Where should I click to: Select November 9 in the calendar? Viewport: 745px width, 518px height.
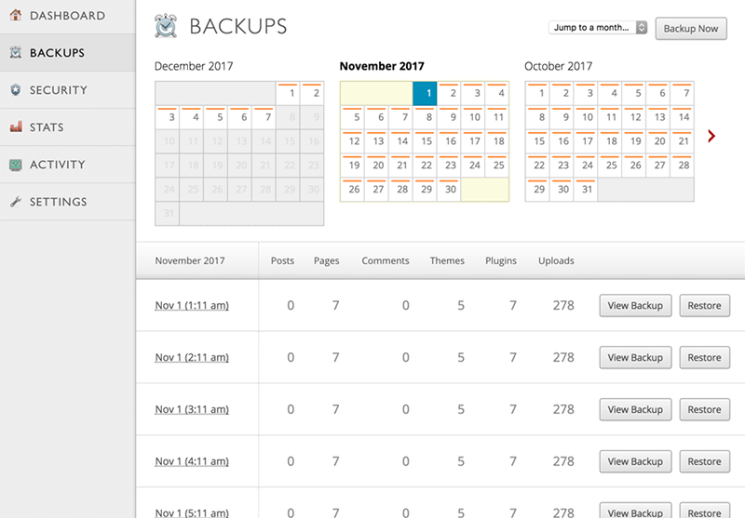(x=449, y=117)
